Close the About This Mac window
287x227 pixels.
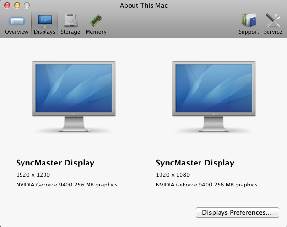click(x=7, y=5)
